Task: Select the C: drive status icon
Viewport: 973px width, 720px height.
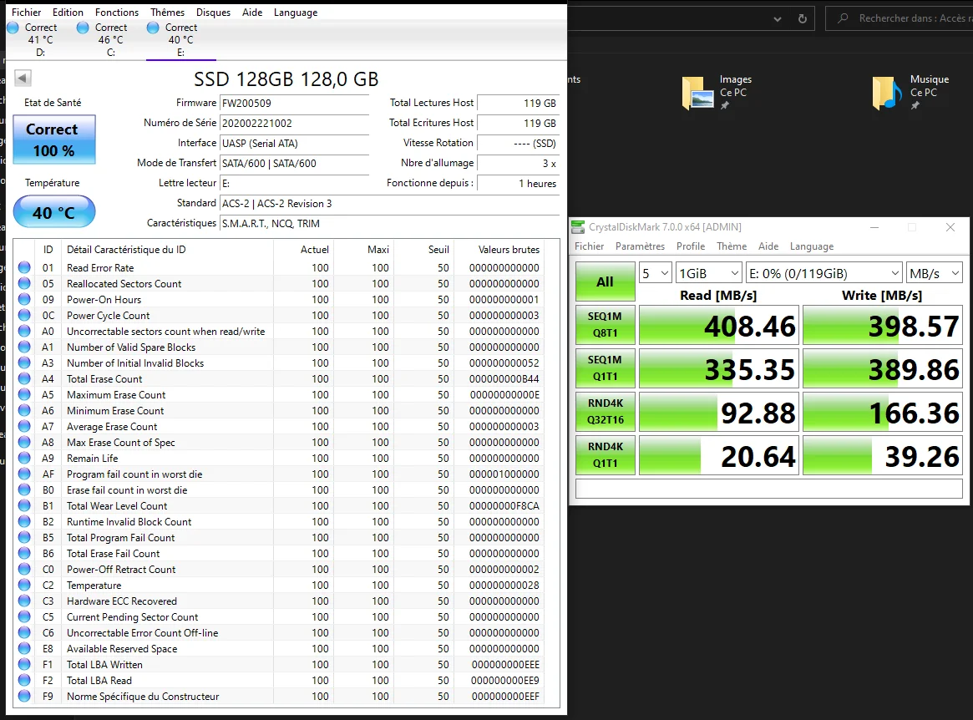Action: coord(84,28)
